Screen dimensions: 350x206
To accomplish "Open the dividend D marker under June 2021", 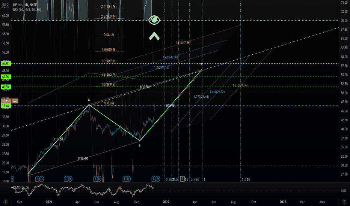I will point(99,179).
